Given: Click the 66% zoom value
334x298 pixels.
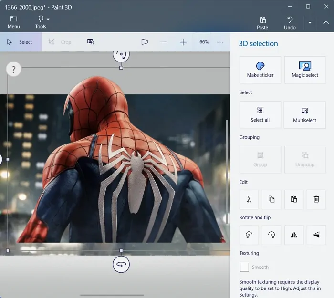Looking at the screenshot, I should [204, 42].
